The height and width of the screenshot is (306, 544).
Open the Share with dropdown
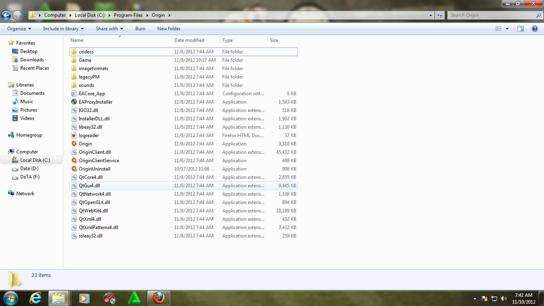(109, 28)
